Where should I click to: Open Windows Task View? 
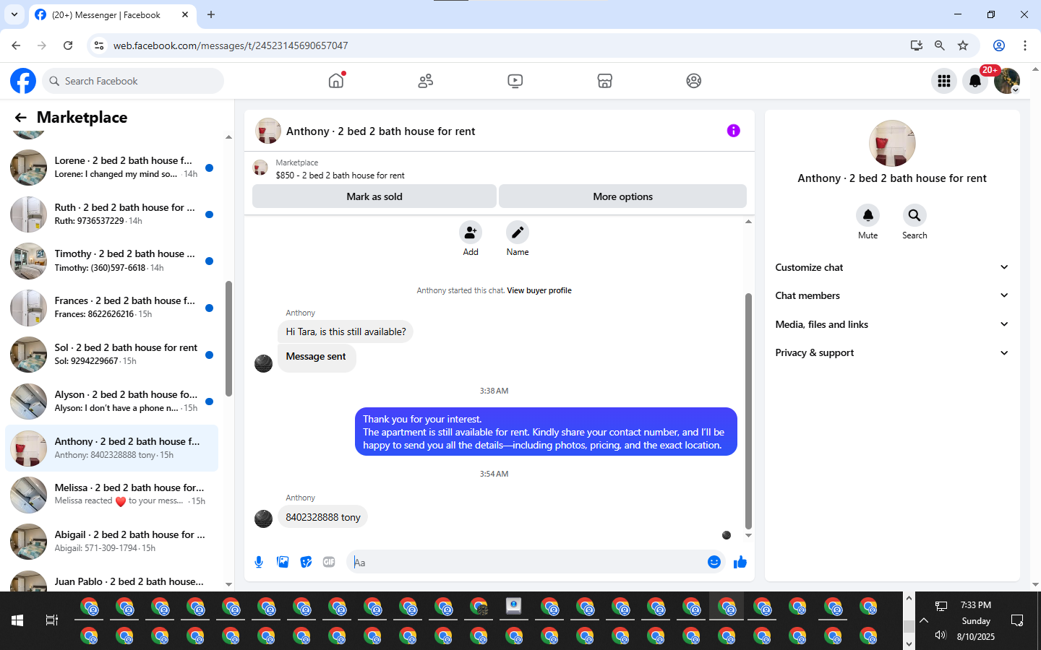(x=52, y=620)
